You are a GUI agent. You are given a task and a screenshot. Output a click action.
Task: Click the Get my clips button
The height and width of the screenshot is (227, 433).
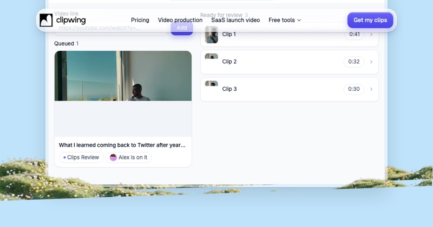pos(370,20)
